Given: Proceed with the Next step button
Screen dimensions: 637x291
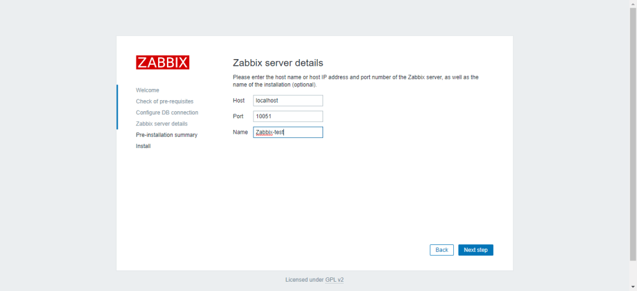Looking at the screenshot, I should tap(476, 250).
